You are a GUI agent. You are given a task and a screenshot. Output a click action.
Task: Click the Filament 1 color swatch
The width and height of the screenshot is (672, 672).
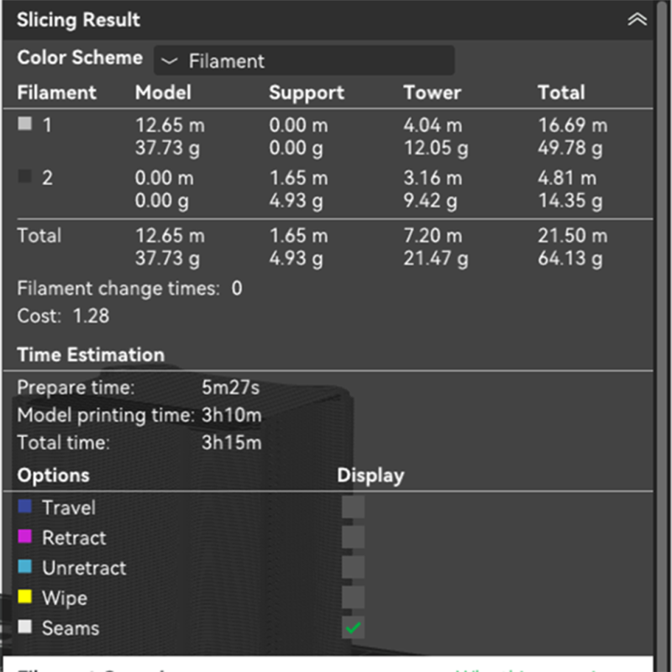click(x=25, y=124)
